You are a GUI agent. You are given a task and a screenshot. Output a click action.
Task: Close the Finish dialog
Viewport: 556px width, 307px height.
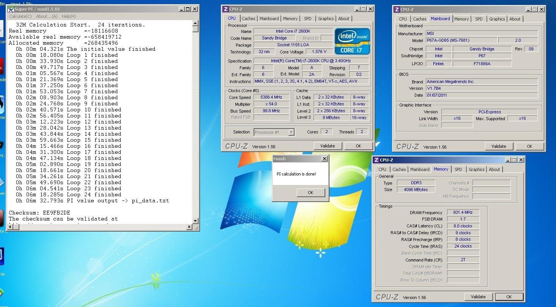point(324,159)
